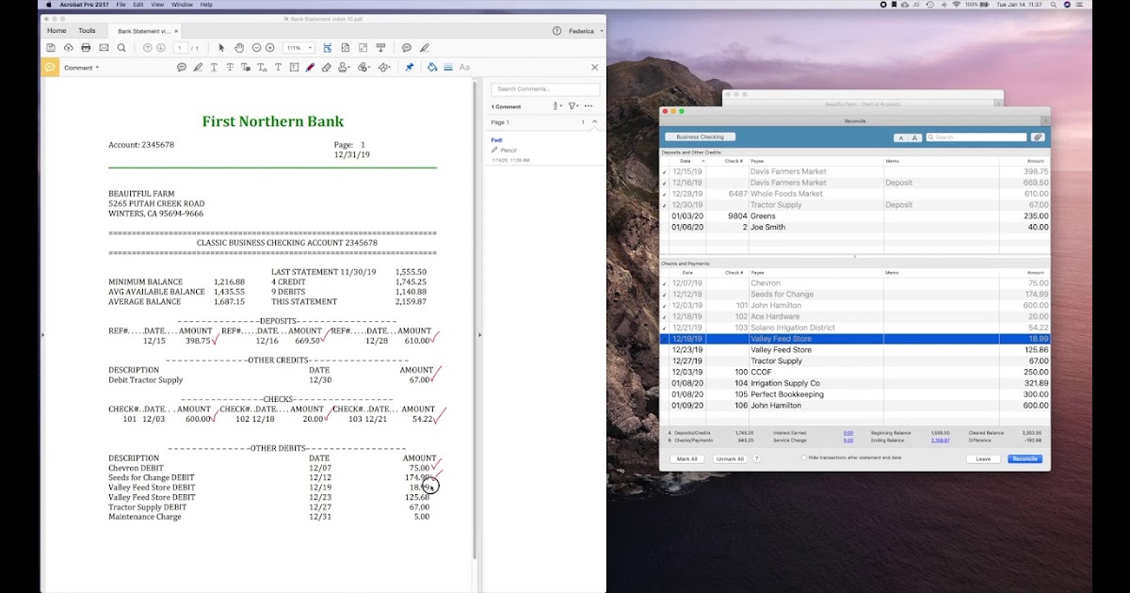
Task: Click the upload to cloud icon
Action: 69,48
